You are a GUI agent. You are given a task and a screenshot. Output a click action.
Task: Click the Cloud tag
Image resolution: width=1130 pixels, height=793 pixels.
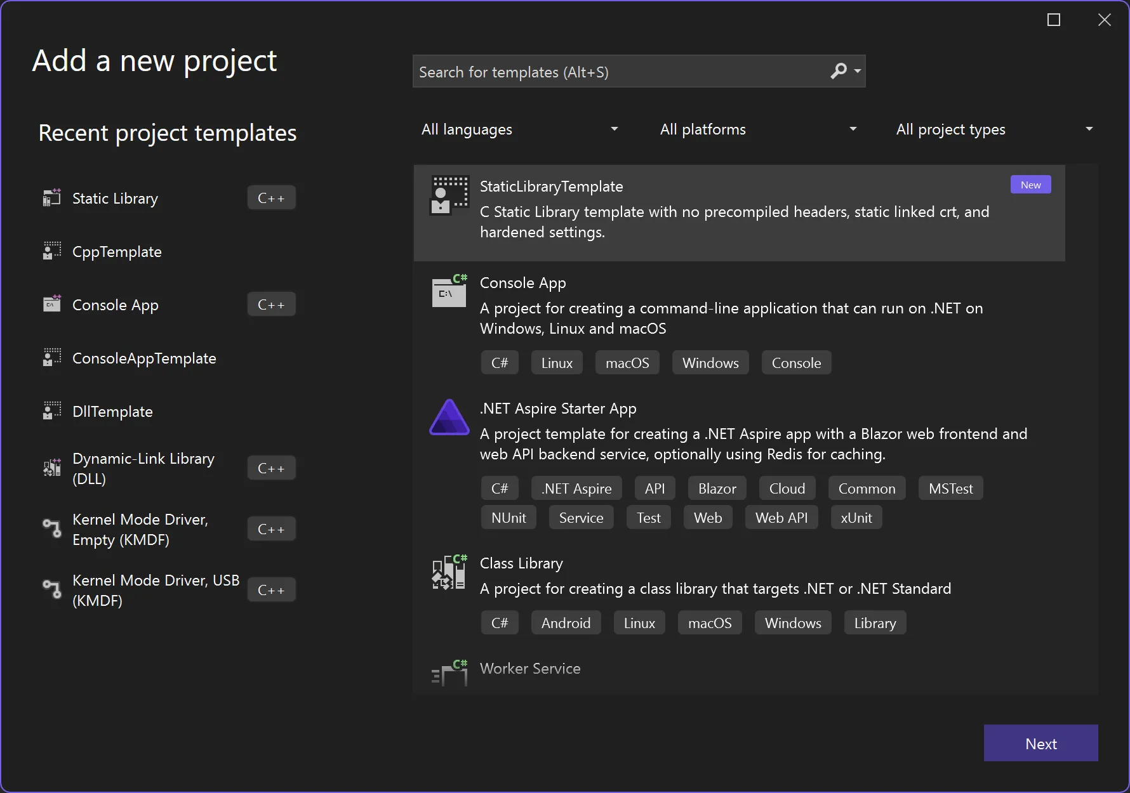coord(787,488)
